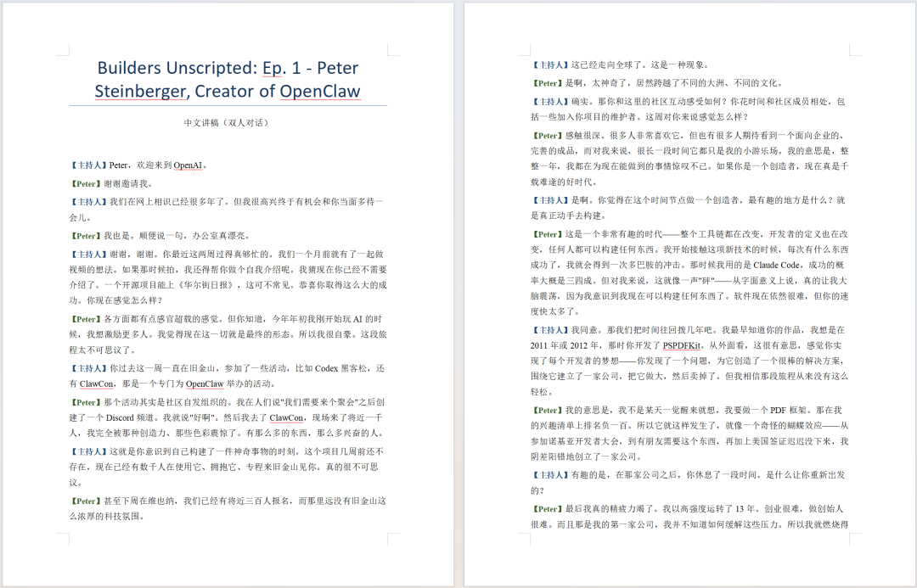Click the word "PSPDFKit"
This screenshot has width=917, height=588.
coord(681,345)
